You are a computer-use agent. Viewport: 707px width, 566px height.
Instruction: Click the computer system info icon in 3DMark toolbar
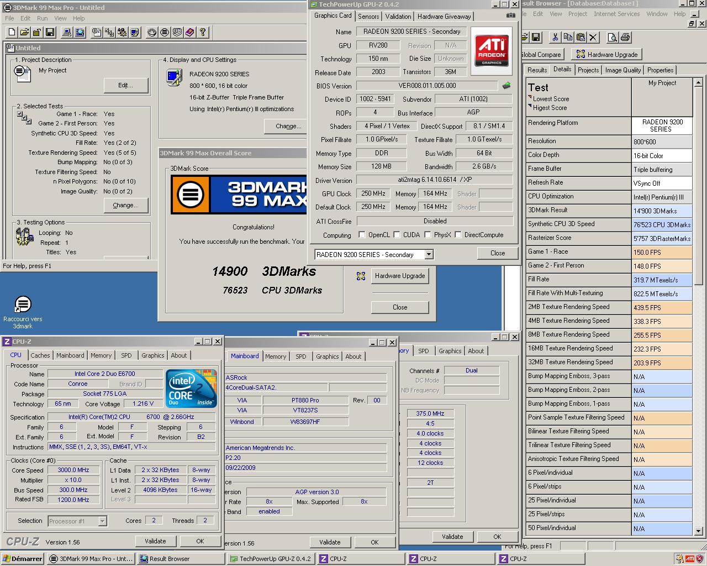click(67, 32)
